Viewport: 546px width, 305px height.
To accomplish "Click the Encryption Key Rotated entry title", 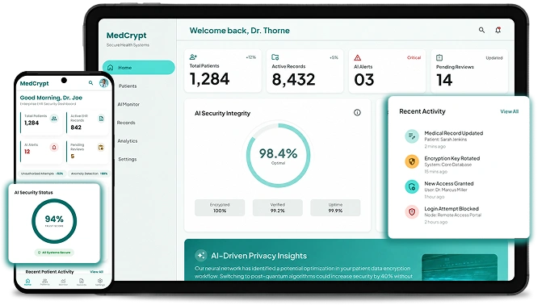I will (452, 159).
